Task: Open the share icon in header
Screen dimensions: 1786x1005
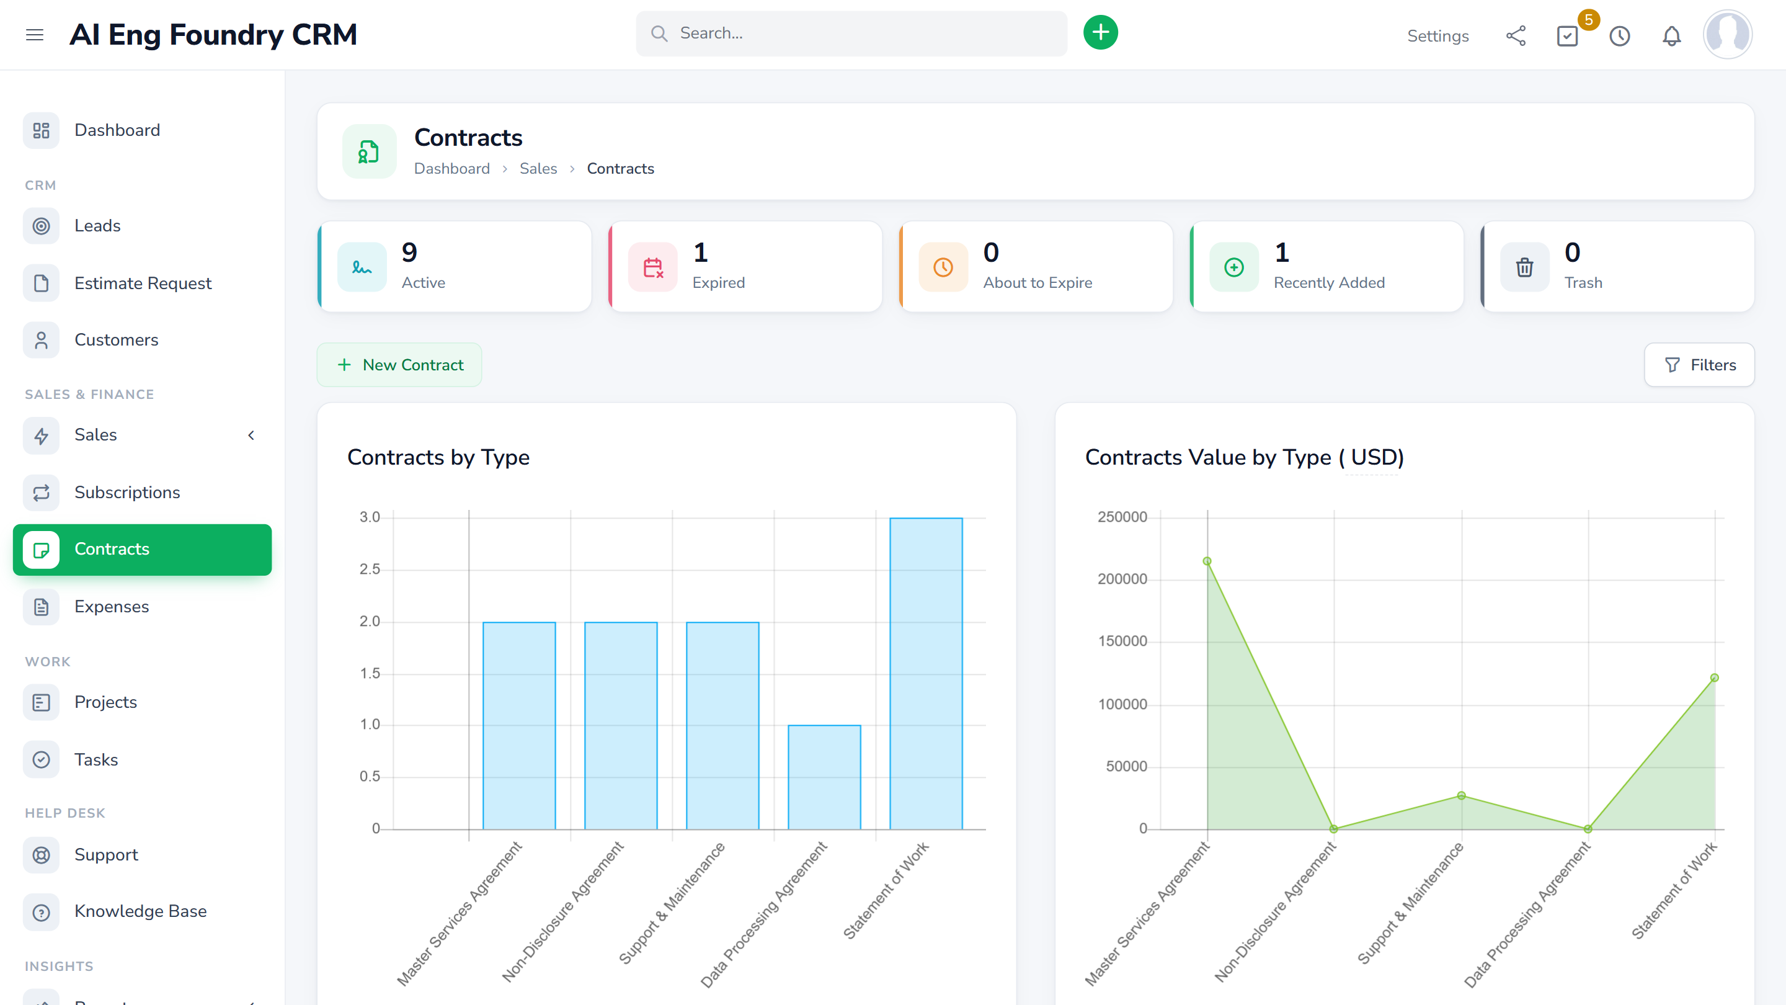Action: point(1516,35)
